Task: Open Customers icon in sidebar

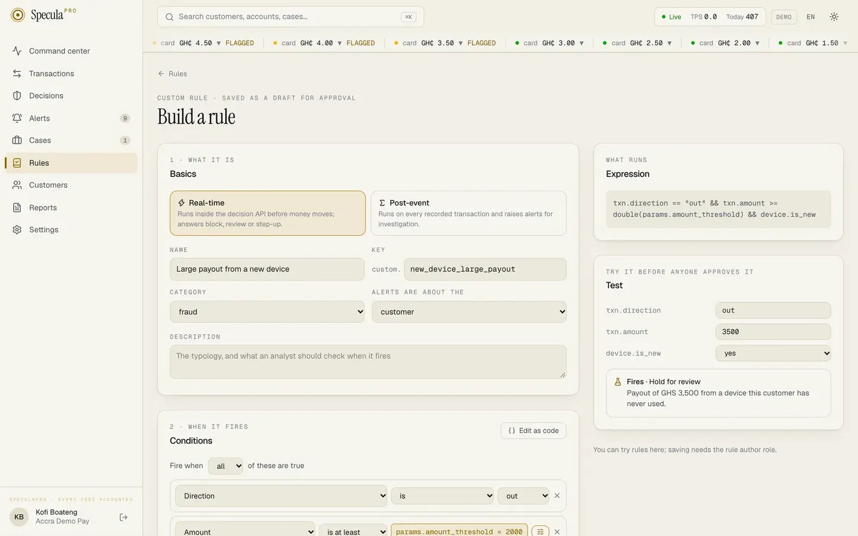Action: (x=17, y=185)
